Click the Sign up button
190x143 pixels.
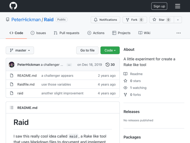[x=159, y=6]
